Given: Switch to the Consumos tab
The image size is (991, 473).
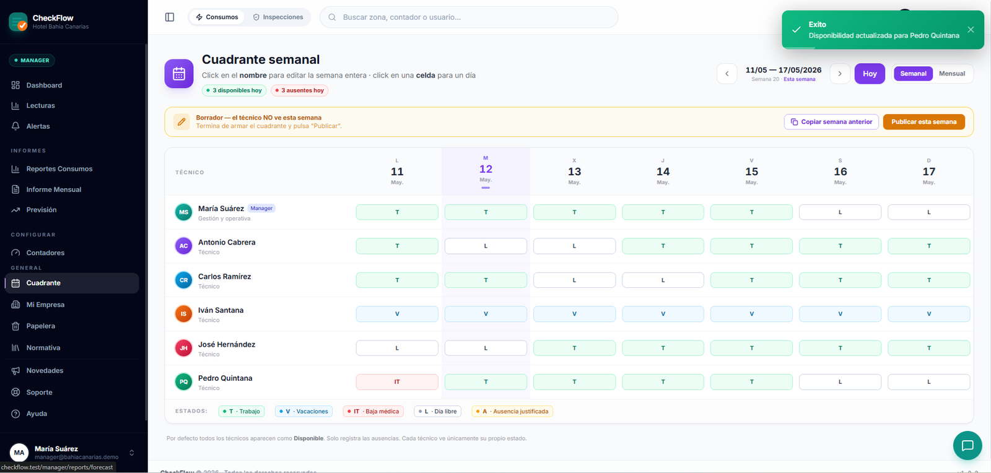Looking at the screenshot, I should (x=217, y=17).
